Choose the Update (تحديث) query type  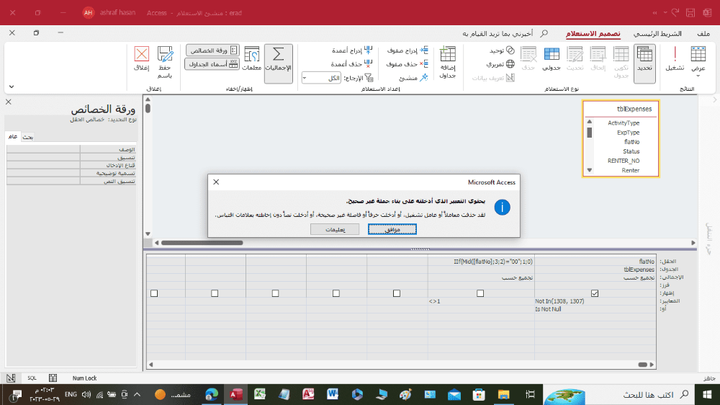tap(575, 58)
